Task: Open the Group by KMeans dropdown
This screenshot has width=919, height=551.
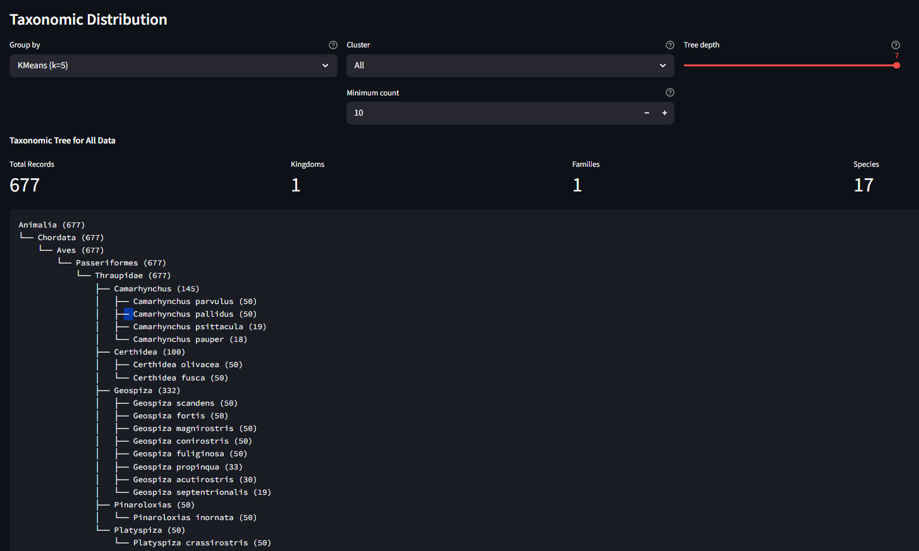Action: [x=173, y=66]
